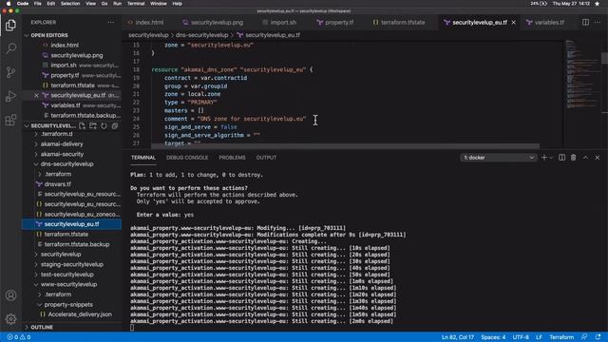Open notifications bell in status bar
This screenshot has height=342, width=608.
tap(598, 337)
